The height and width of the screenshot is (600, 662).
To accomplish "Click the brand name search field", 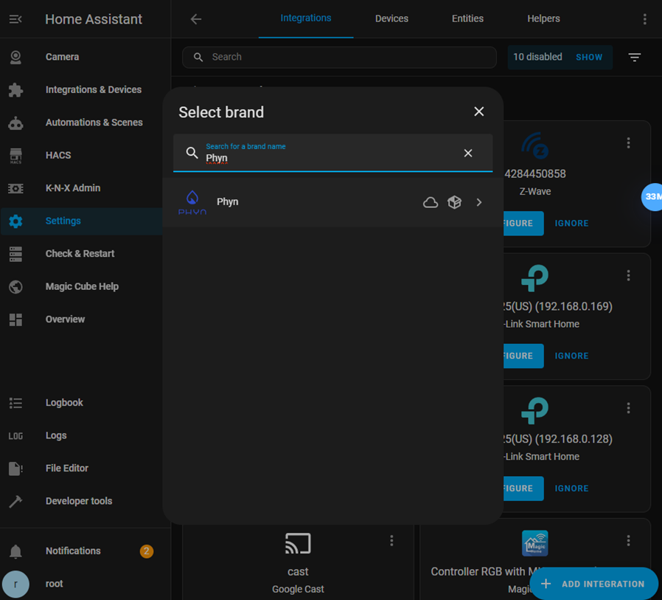I will click(x=332, y=153).
